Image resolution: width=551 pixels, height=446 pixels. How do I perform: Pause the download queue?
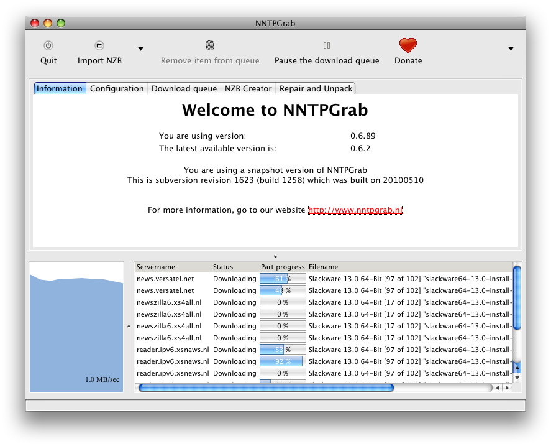327,45
